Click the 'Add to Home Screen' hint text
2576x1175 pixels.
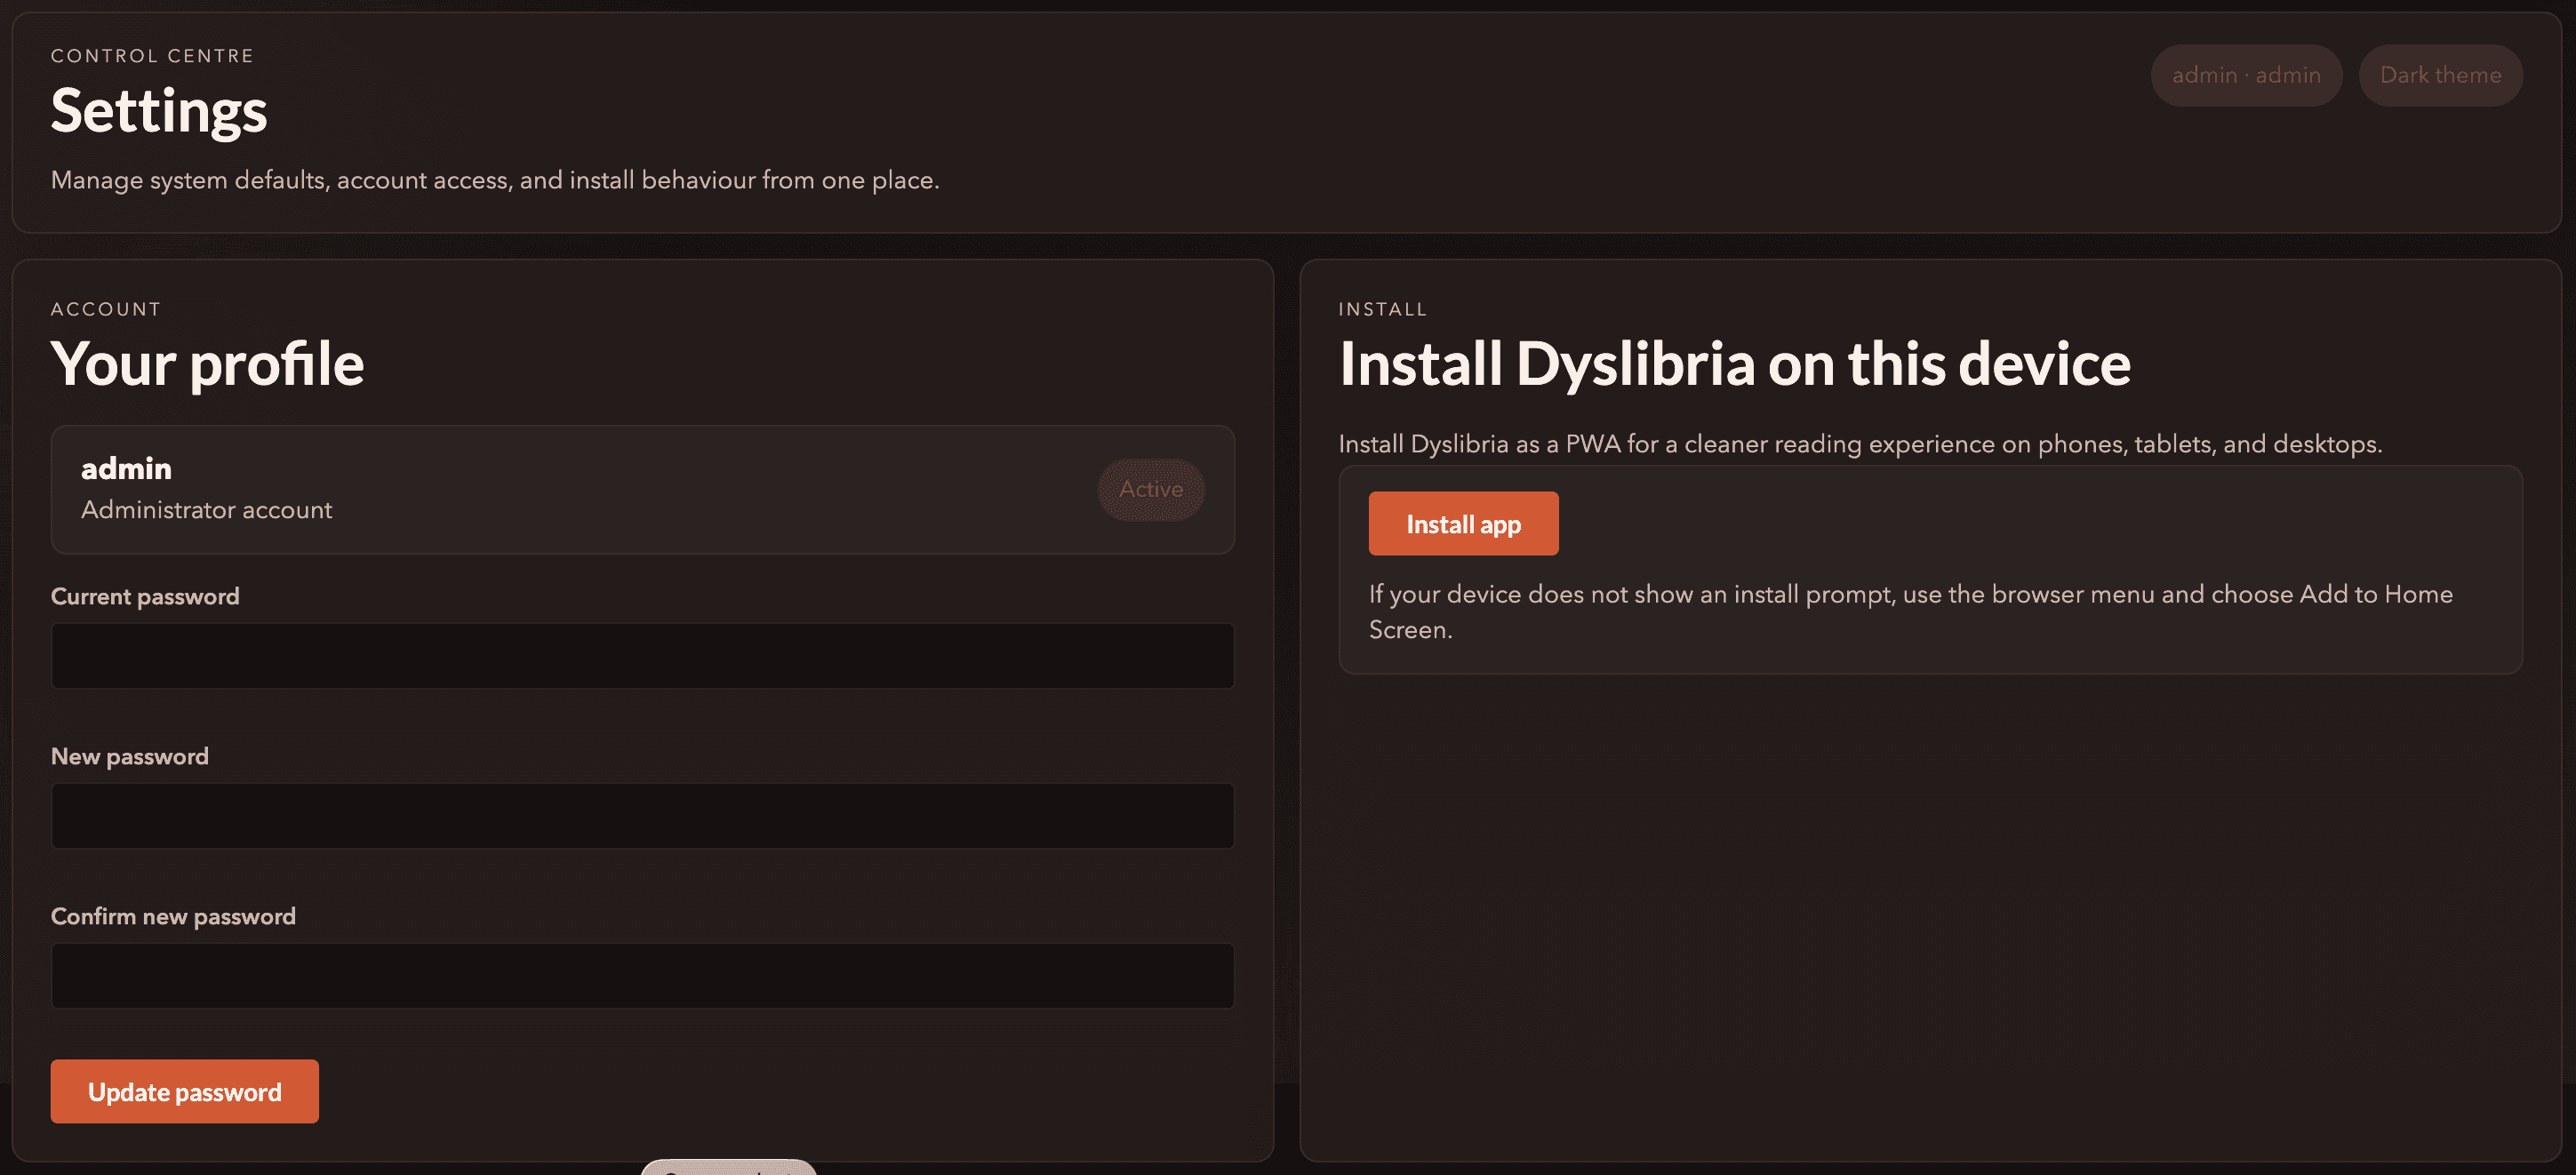coord(1910,611)
